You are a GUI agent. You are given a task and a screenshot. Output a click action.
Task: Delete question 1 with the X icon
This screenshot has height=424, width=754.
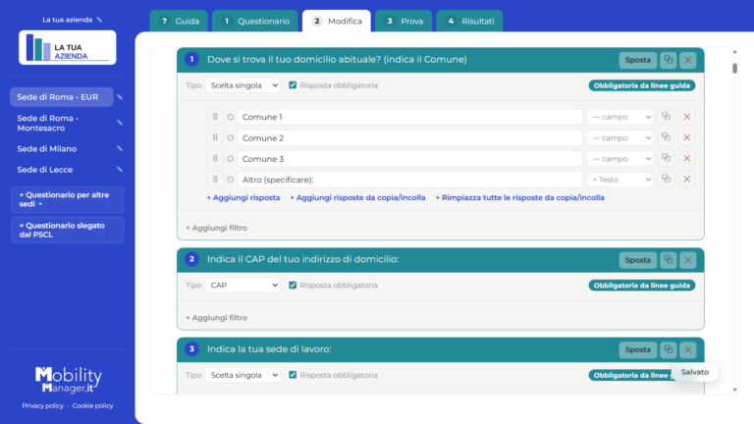[688, 60]
